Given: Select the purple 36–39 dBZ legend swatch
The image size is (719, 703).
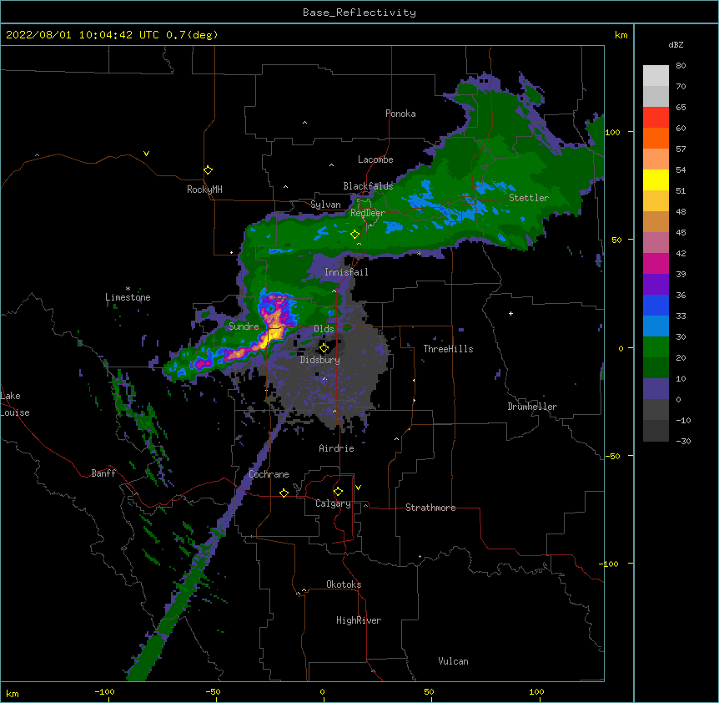Looking at the screenshot, I should [x=656, y=285].
